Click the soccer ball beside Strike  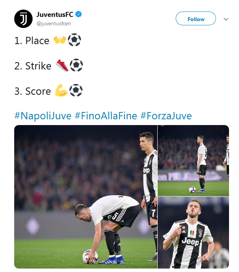76,66
